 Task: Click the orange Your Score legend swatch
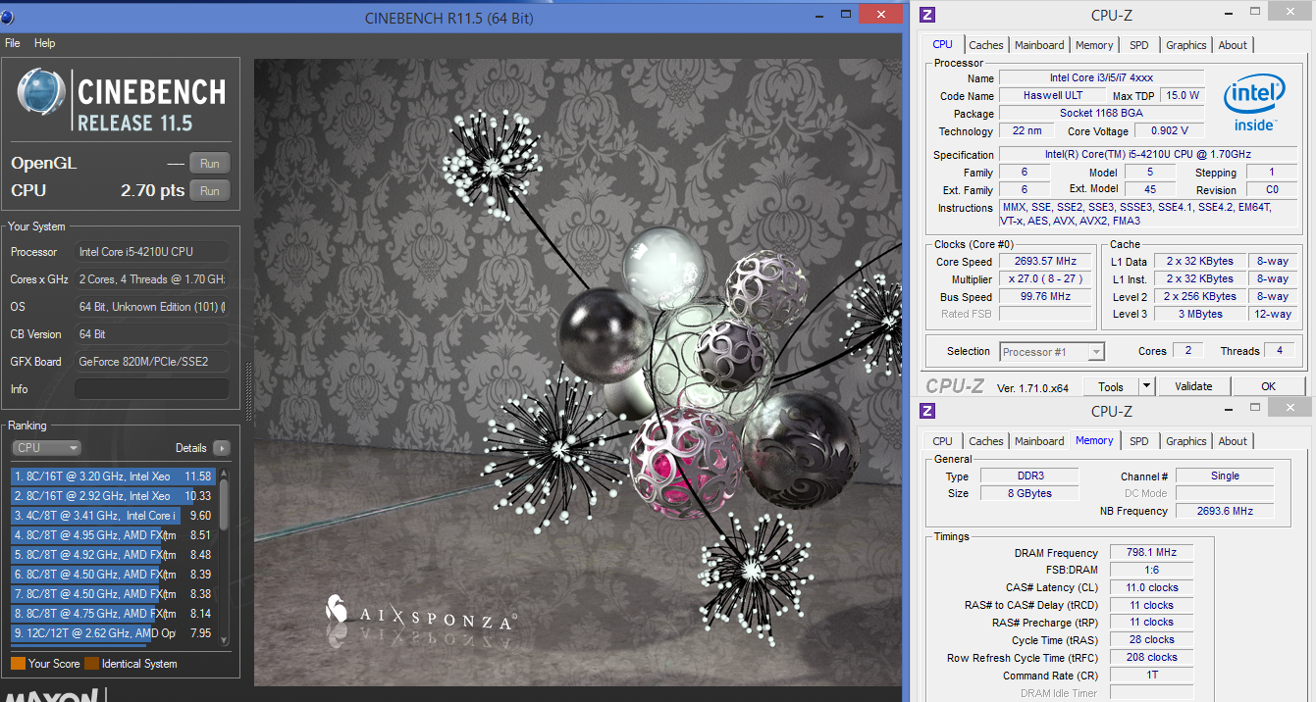click(18, 664)
